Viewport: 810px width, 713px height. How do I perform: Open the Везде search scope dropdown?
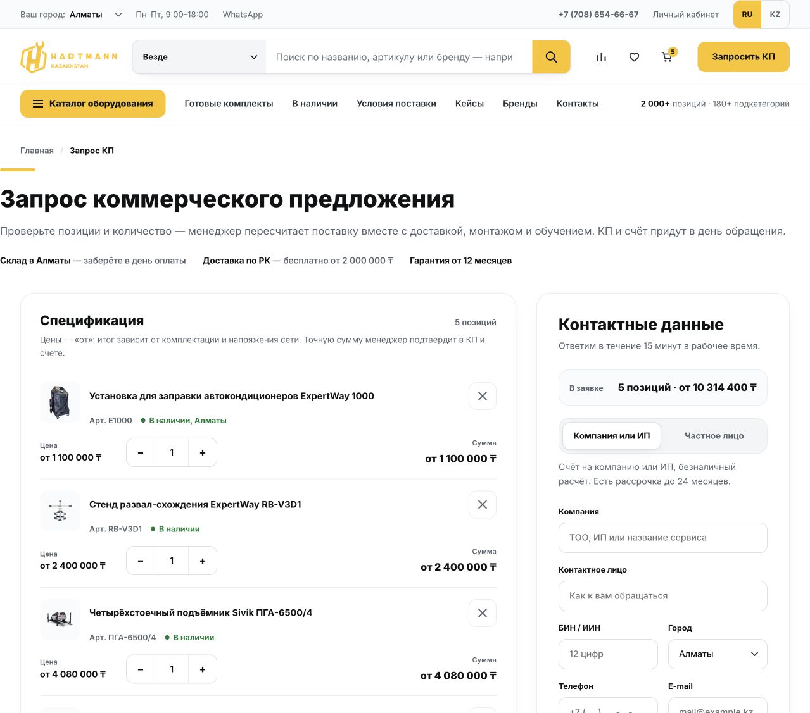pos(199,57)
